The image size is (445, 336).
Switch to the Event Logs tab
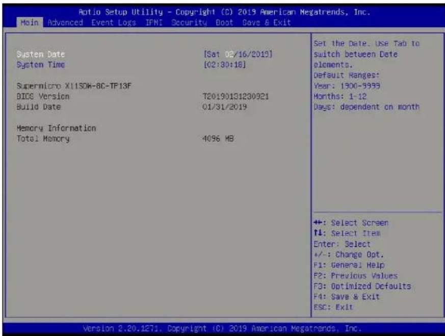click(114, 22)
